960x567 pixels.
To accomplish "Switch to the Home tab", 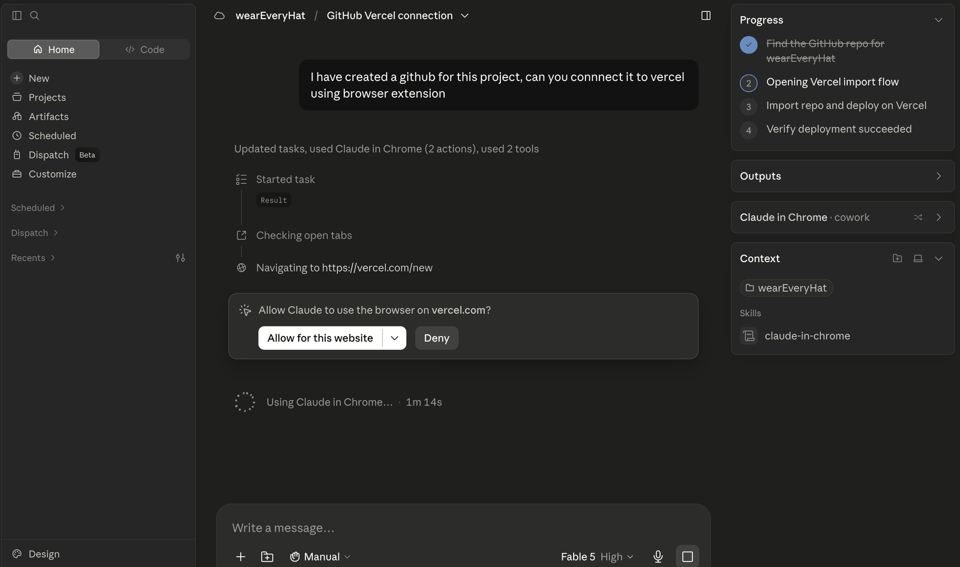I will pos(53,49).
